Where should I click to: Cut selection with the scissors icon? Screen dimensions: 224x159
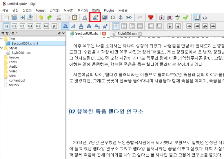coord(59,17)
